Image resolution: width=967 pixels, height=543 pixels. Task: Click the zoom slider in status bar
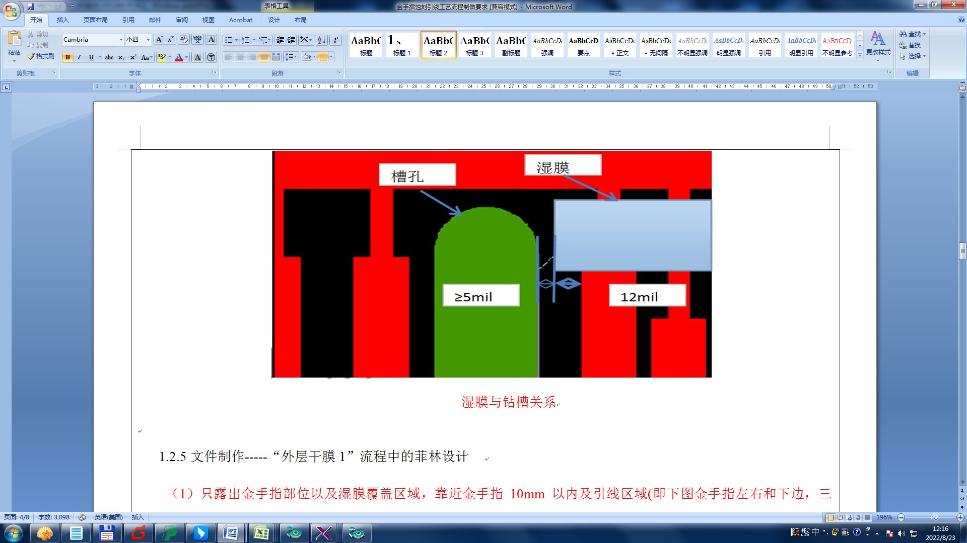[x=935, y=517]
